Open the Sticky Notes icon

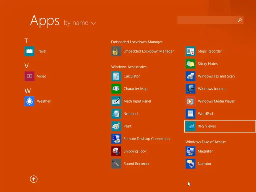pos(190,64)
